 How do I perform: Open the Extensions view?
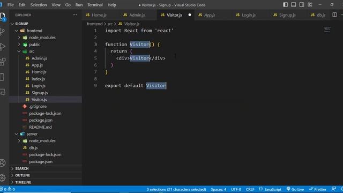[2, 62]
